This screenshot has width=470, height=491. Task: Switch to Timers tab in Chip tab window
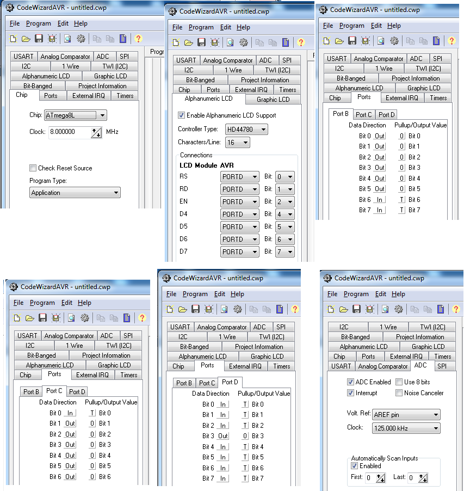[x=125, y=96]
